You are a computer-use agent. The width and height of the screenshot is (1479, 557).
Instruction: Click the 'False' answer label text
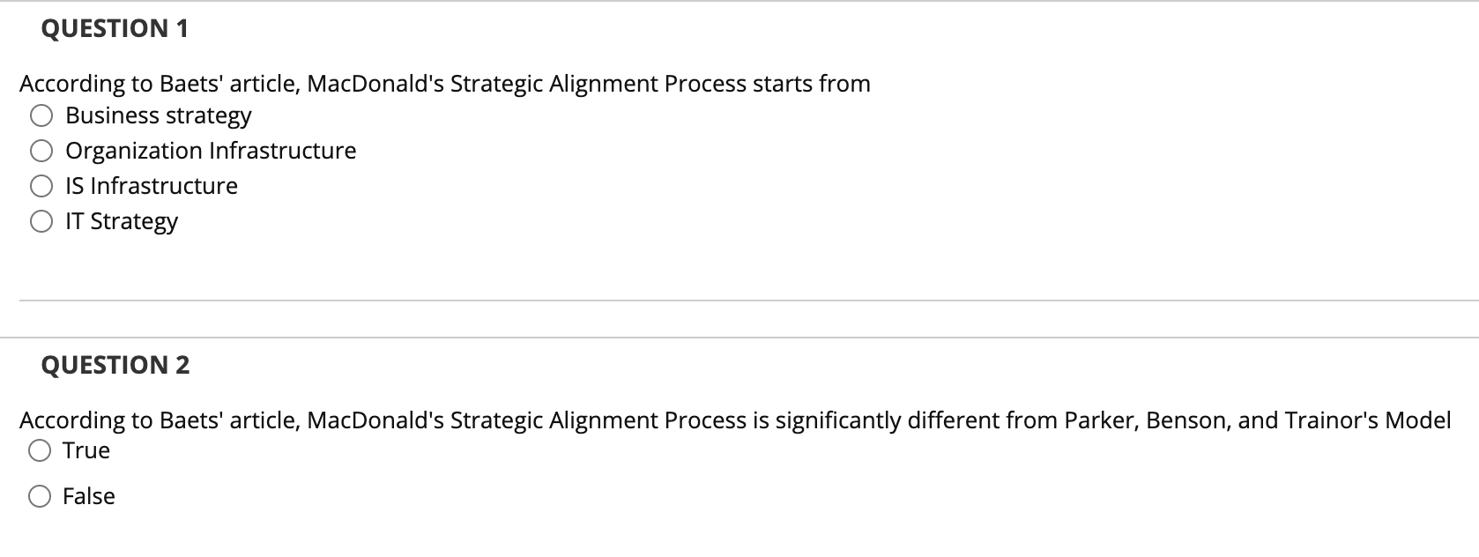click(x=89, y=496)
